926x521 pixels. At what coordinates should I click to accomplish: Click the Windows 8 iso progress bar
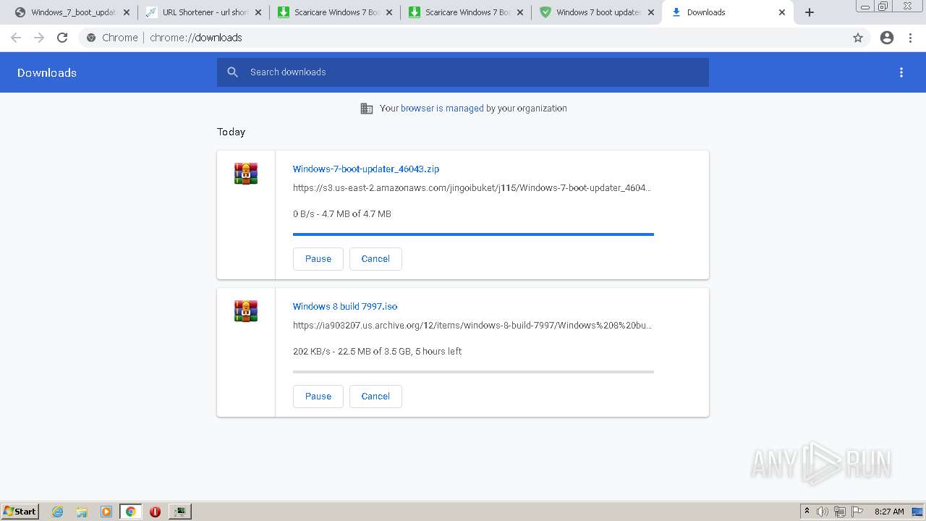pos(473,372)
